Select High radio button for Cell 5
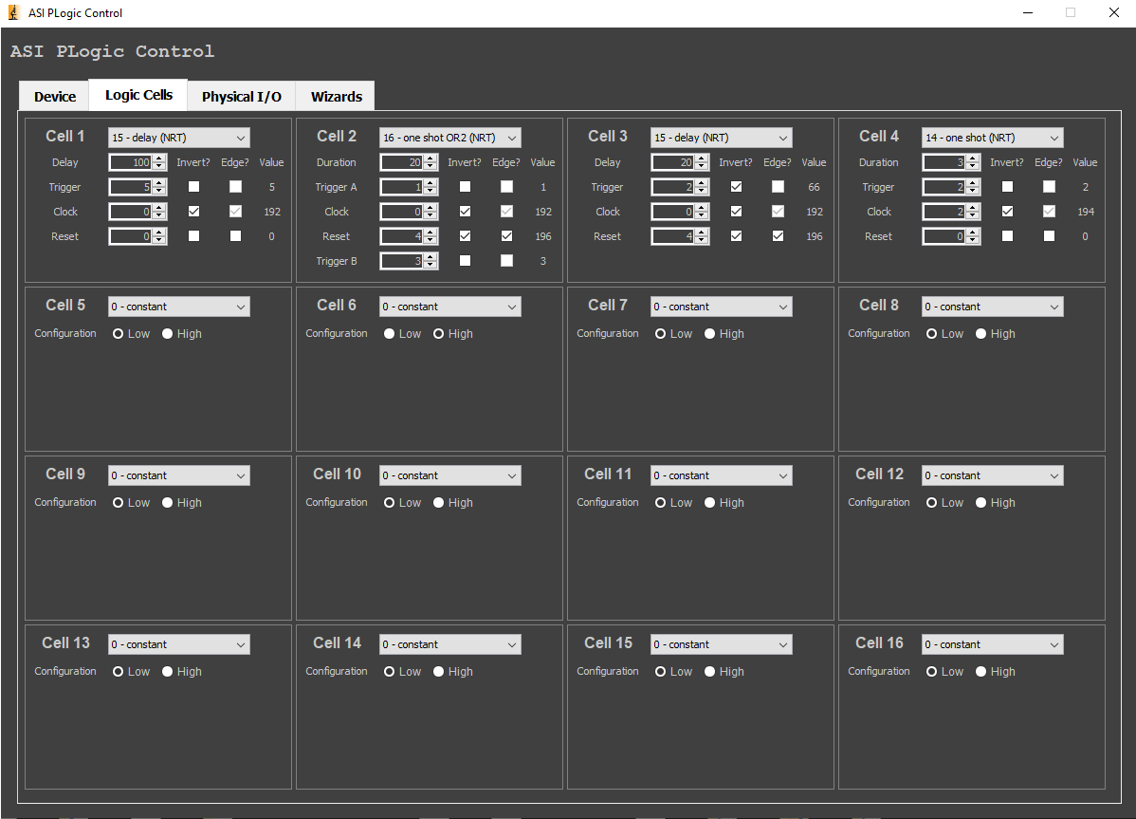This screenshot has width=1136, height=819. (x=168, y=334)
